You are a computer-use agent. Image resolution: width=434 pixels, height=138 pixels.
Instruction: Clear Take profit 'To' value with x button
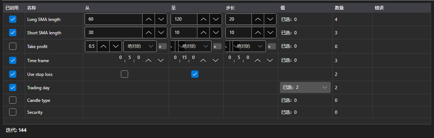coord(217,46)
